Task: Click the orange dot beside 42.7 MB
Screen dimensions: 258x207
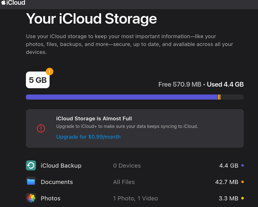Action: 242,182
